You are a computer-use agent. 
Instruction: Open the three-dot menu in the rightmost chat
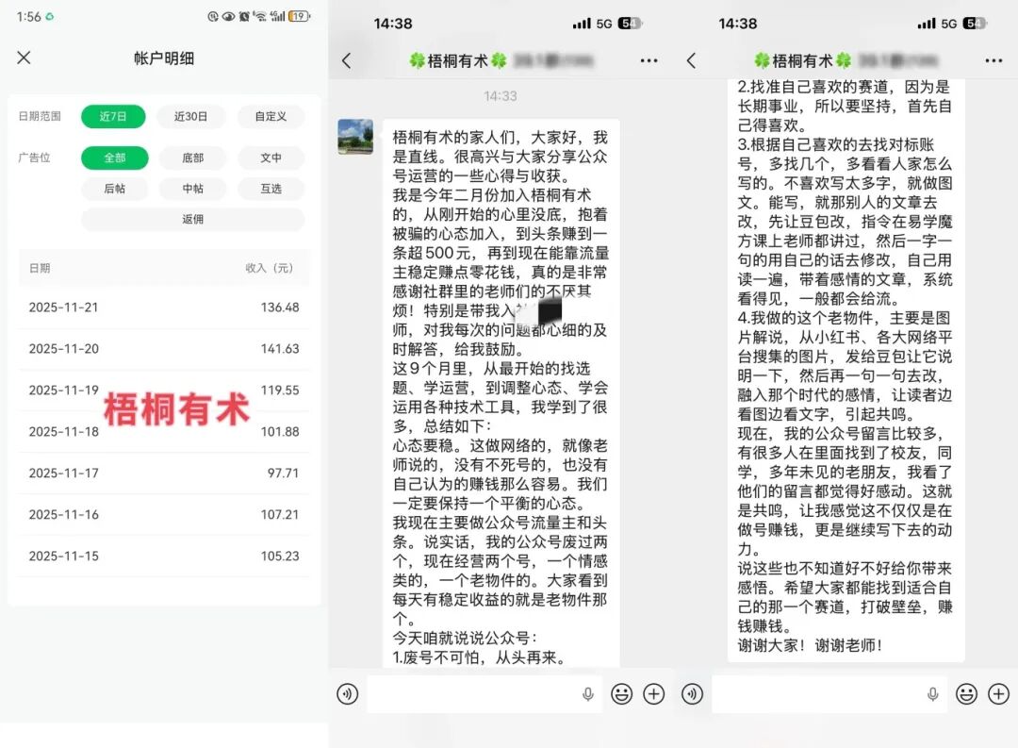[x=993, y=60]
